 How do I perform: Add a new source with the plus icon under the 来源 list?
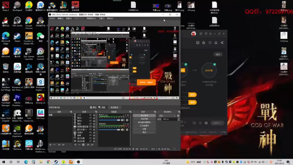click(x=75, y=144)
